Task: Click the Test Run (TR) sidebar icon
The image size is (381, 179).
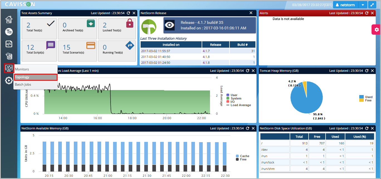Action: pyautogui.click(x=9, y=32)
